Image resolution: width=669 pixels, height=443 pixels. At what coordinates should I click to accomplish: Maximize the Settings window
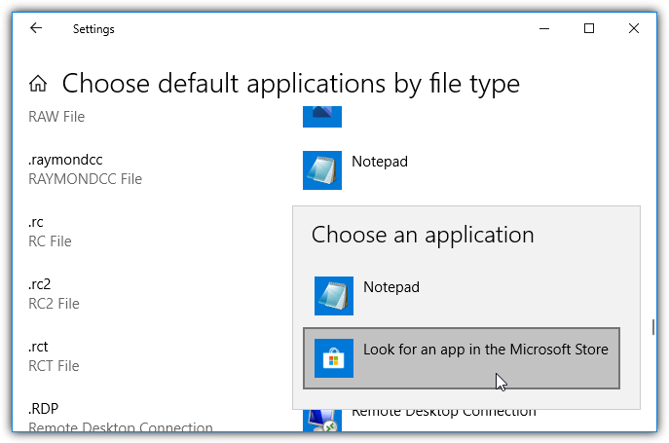tap(589, 28)
